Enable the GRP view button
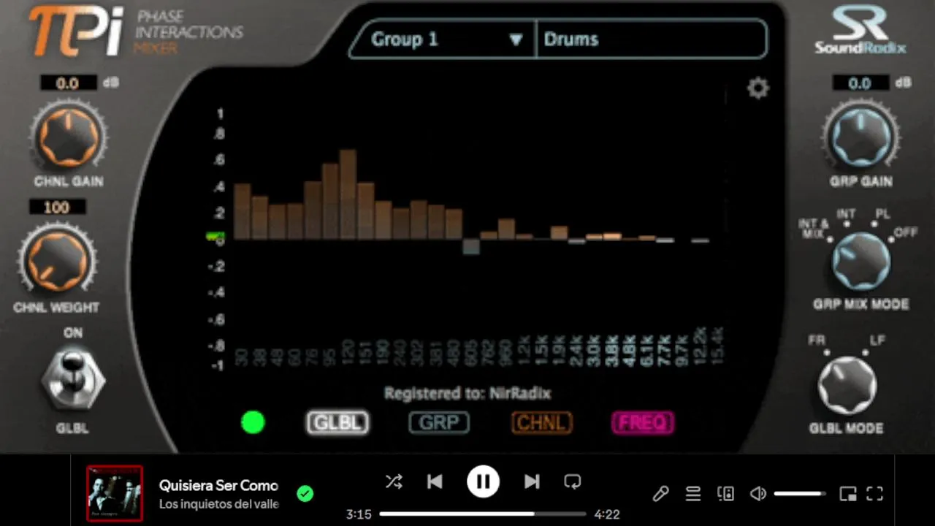This screenshot has width=935, height=526. coord(439,422)
